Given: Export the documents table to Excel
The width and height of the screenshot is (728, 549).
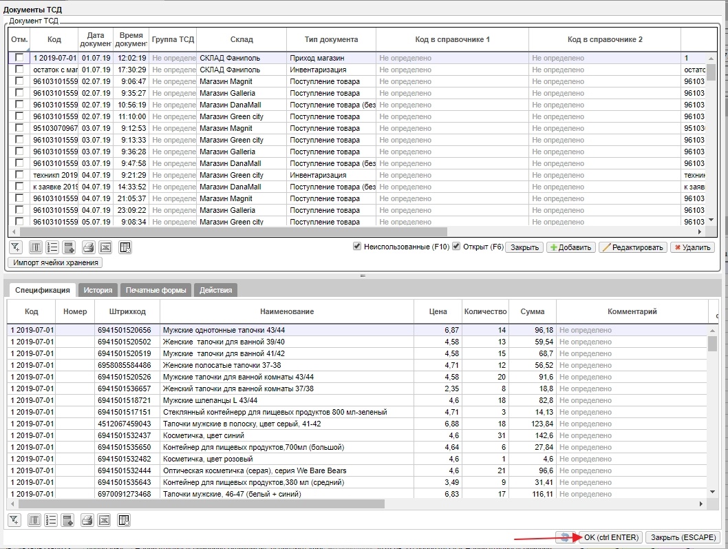Looking at the screenshot, I should coord(105,247).
